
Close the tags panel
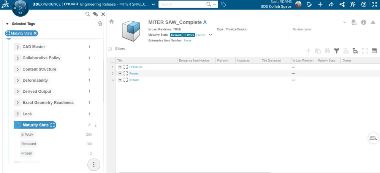(x=103, y=14)
